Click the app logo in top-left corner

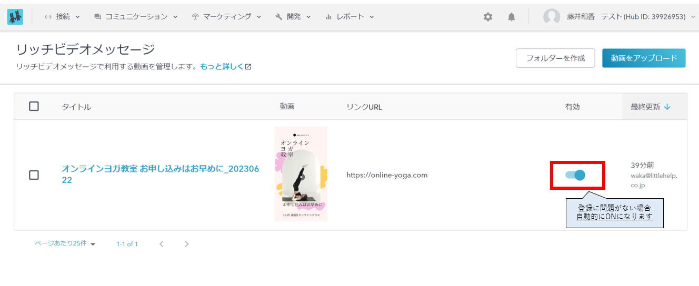point(15,17)
